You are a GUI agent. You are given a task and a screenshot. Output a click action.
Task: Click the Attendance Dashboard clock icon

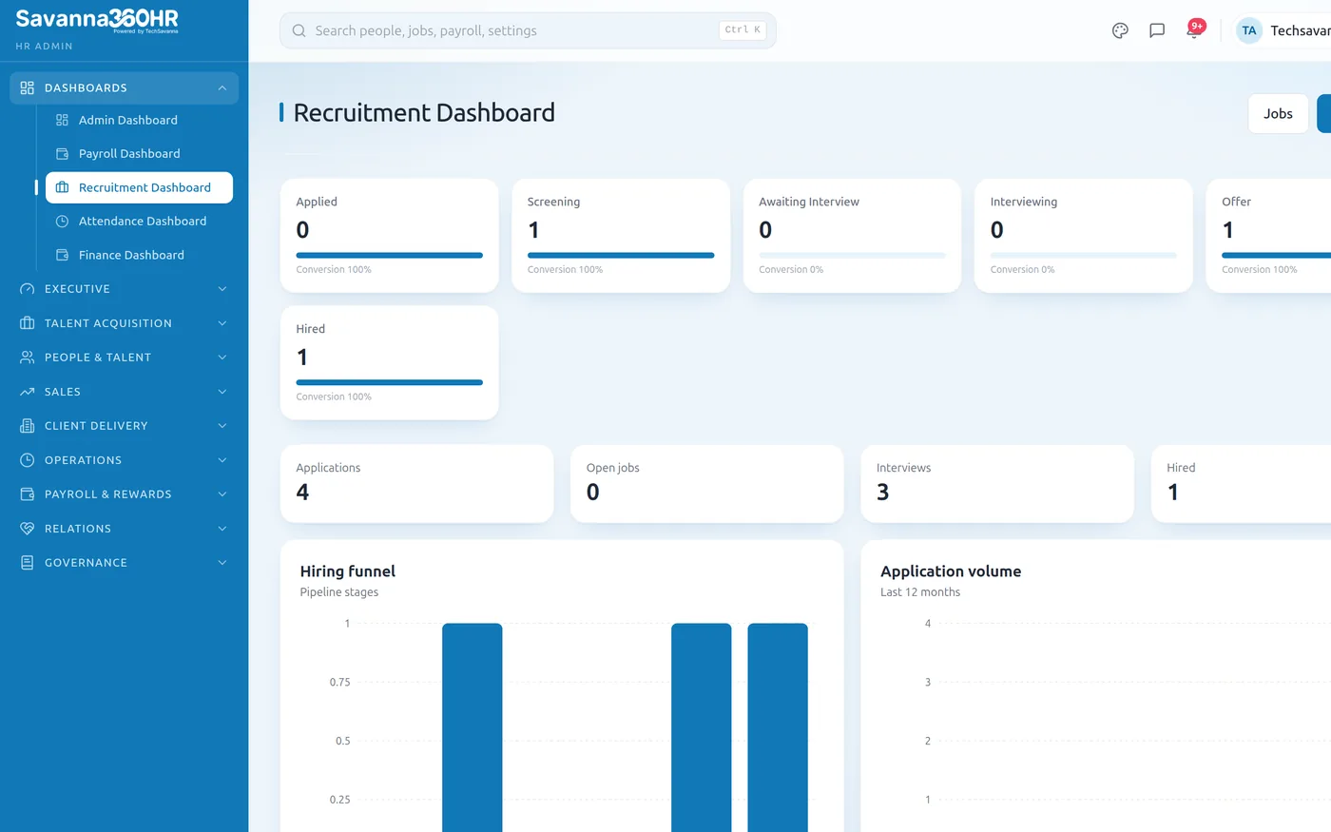tap(62, 222)
